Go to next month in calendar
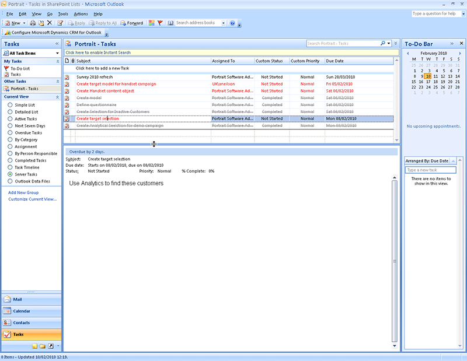 point(459,53)
